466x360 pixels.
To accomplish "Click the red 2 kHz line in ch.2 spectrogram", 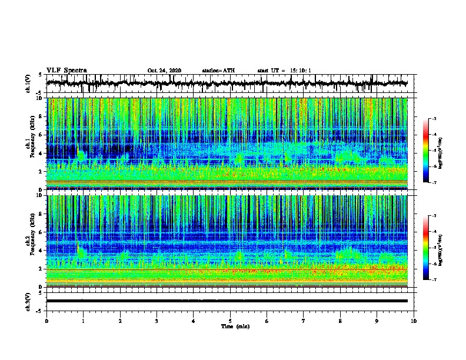I will coord(227,269).
